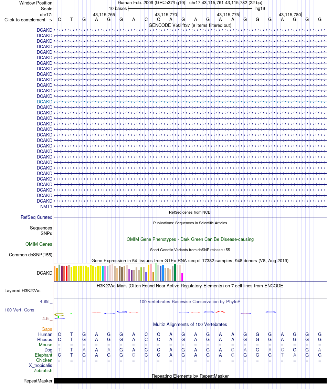The image size is (327, 389).
Task: Click the 'RefSeq genes from NCBI' track title
Action: coord(190,212)
